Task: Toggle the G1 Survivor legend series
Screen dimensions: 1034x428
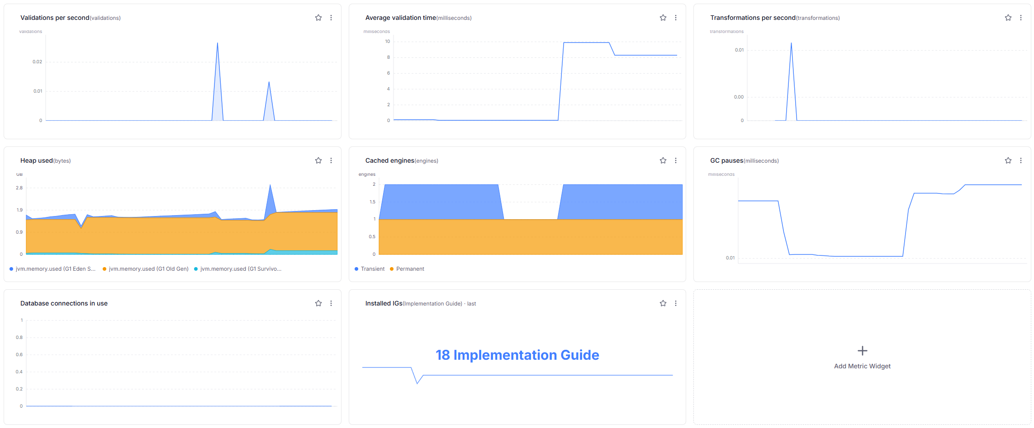Action: [x=238, y=269]
